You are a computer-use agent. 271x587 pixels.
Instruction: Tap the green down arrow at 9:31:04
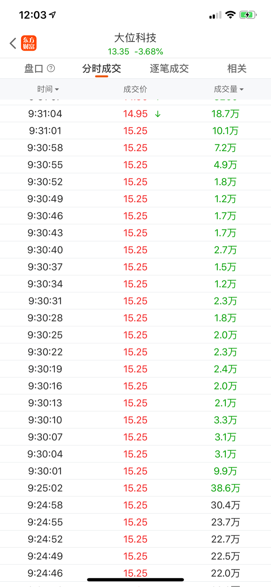click(158, 114)
